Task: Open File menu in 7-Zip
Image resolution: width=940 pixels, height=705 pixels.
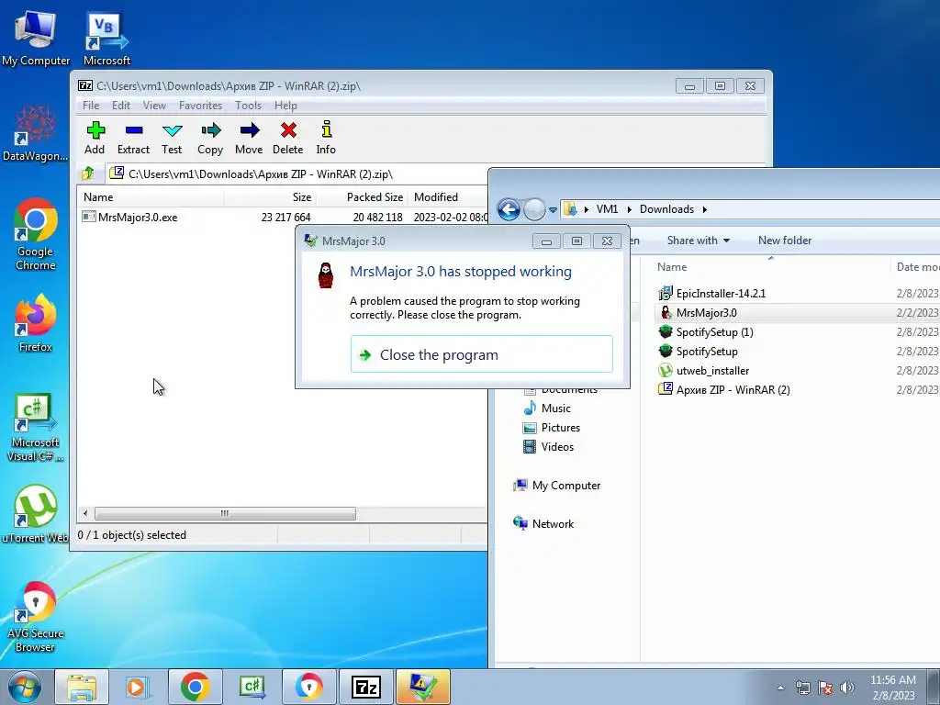Action: click(91, 106)
